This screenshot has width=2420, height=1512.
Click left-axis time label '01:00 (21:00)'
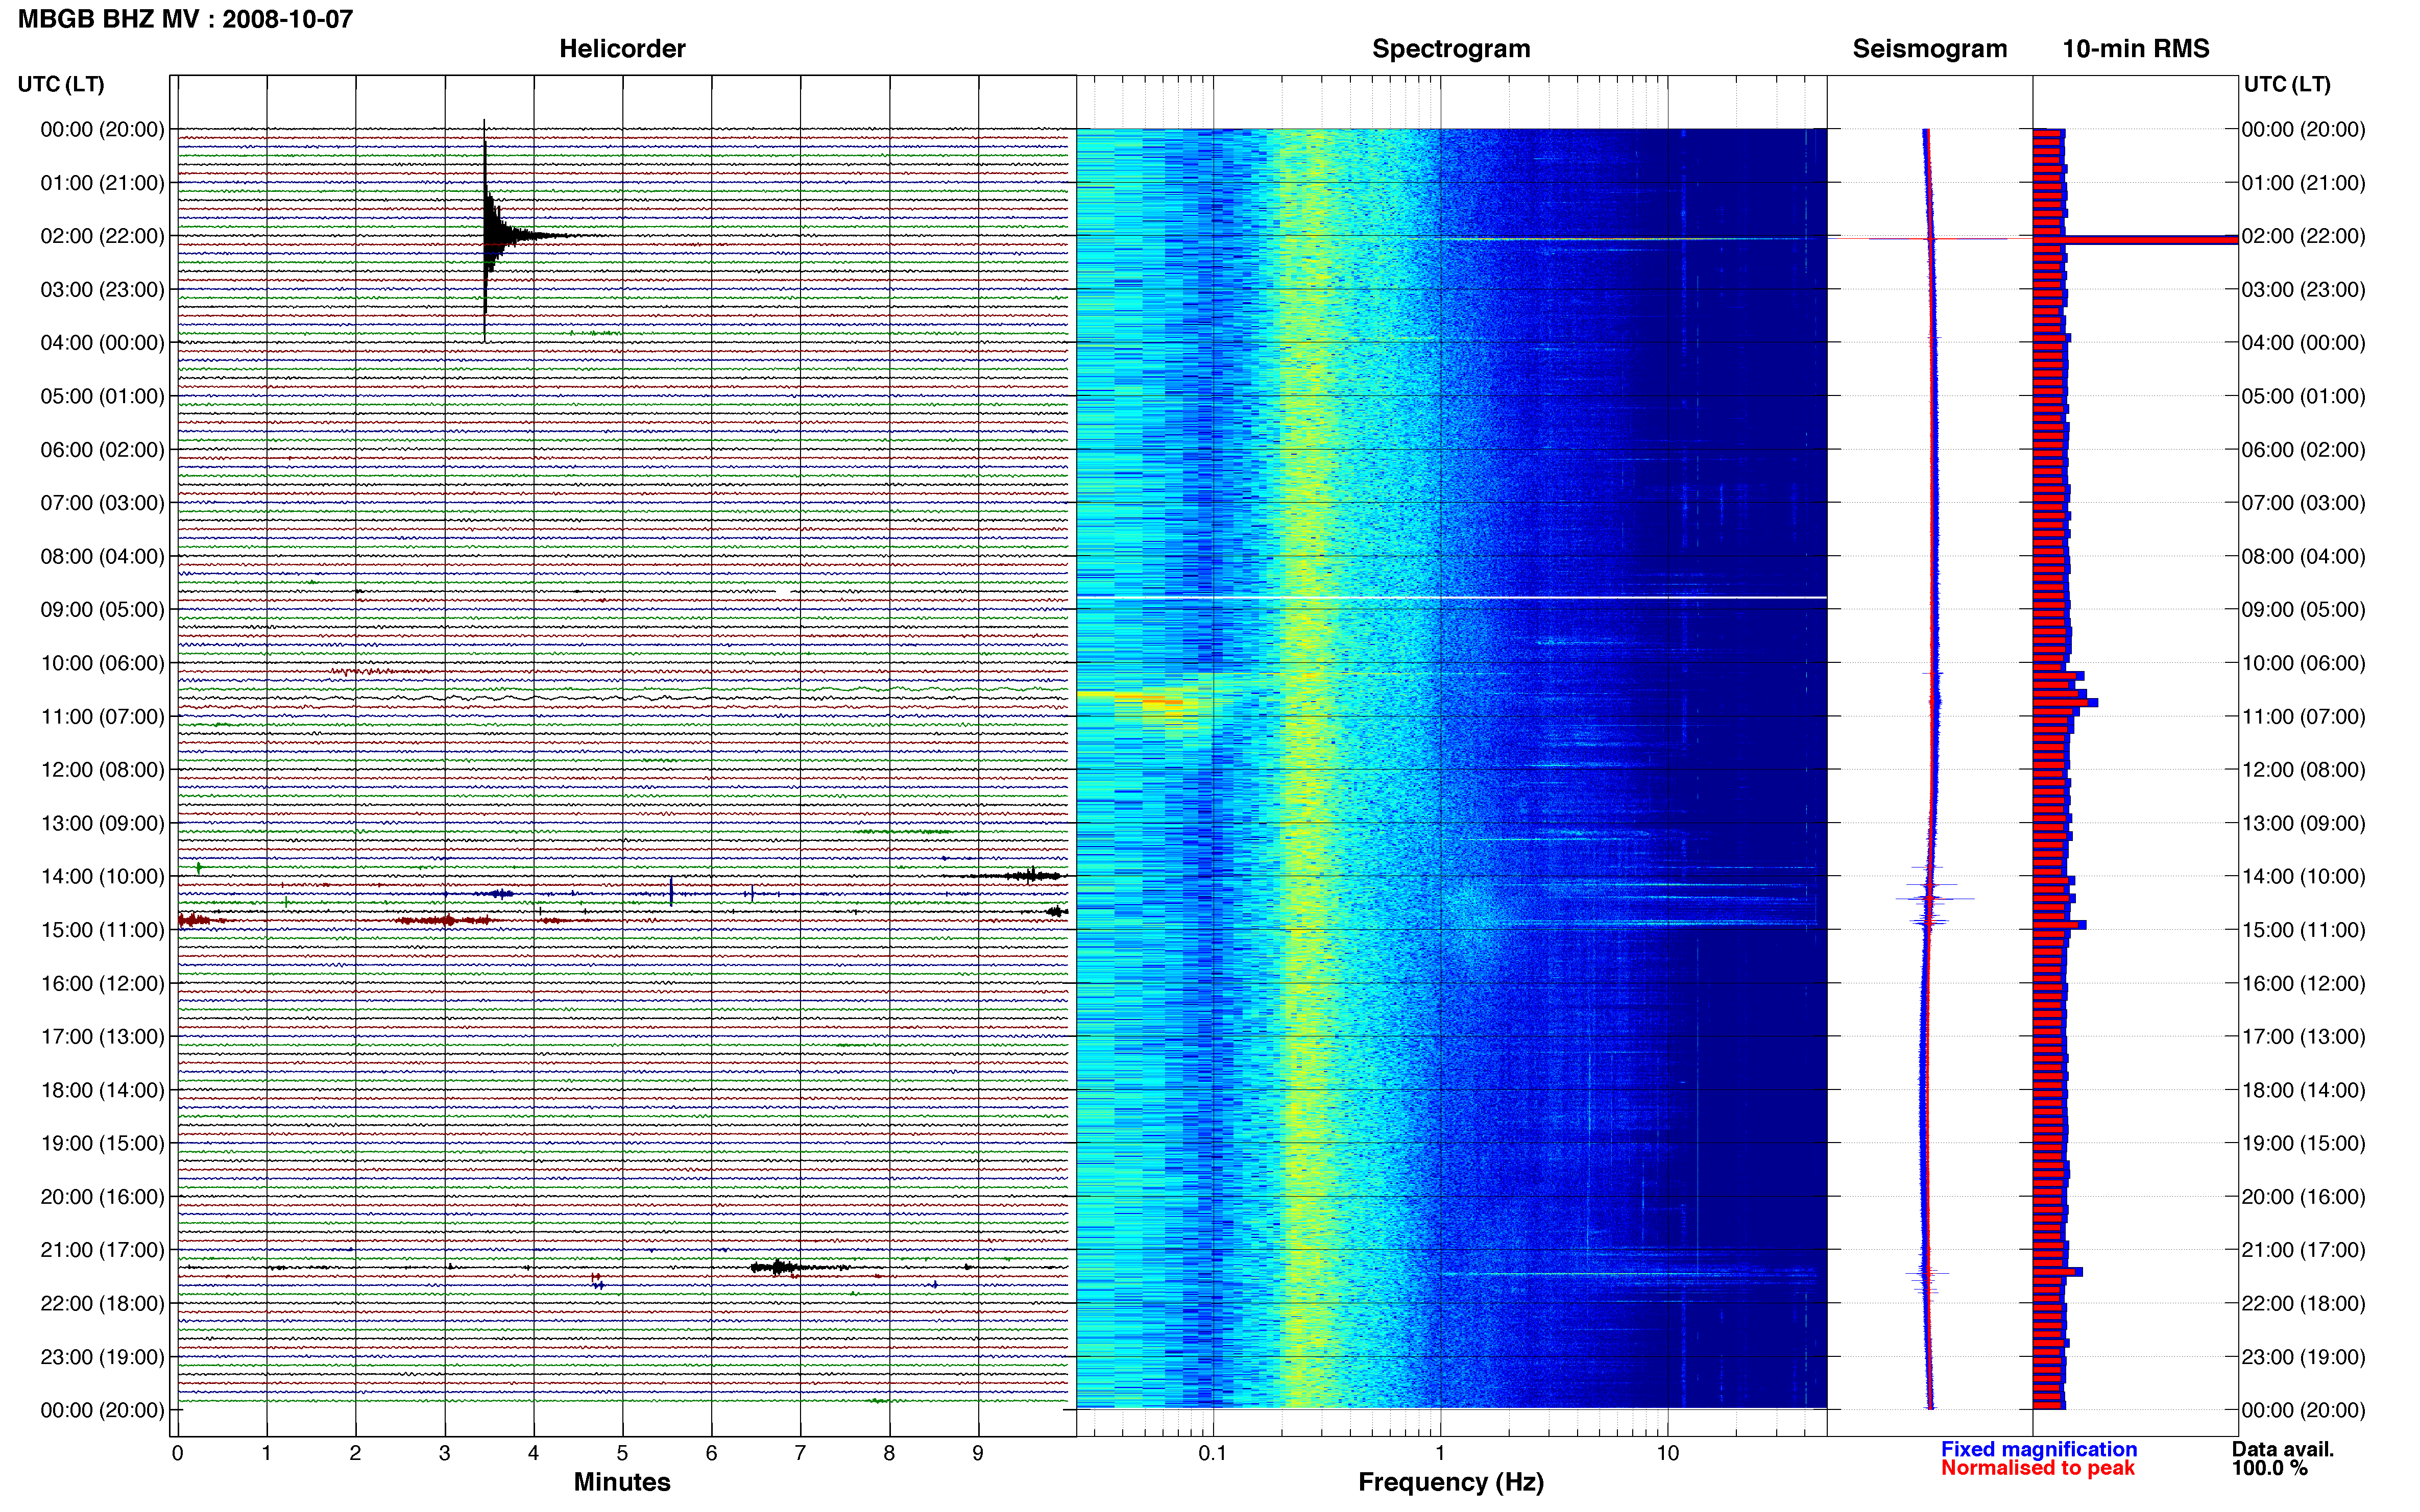coord(102,183)
